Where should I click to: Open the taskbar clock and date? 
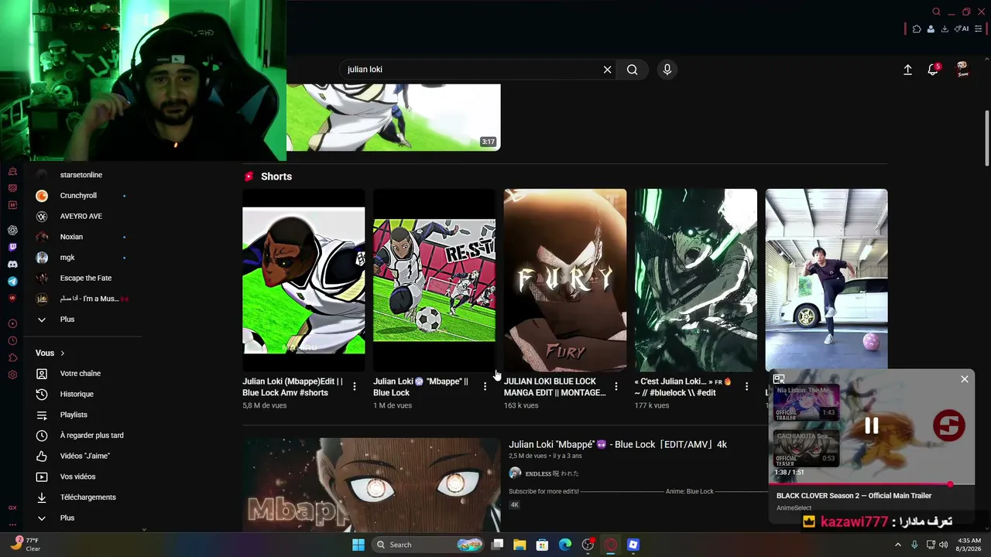coord(969,545)
